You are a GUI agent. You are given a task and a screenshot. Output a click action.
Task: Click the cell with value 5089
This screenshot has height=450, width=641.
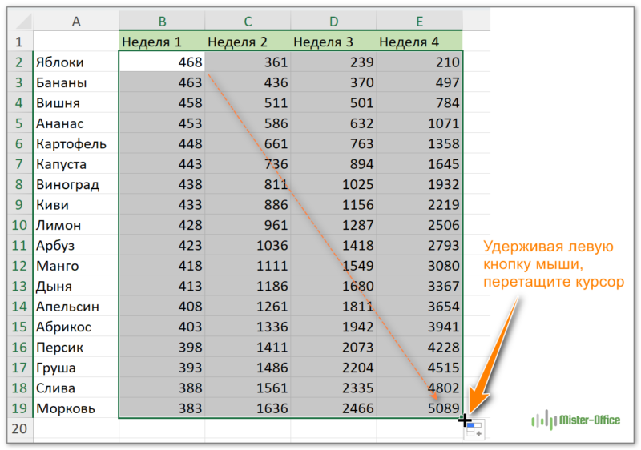[x=419, y=408]
